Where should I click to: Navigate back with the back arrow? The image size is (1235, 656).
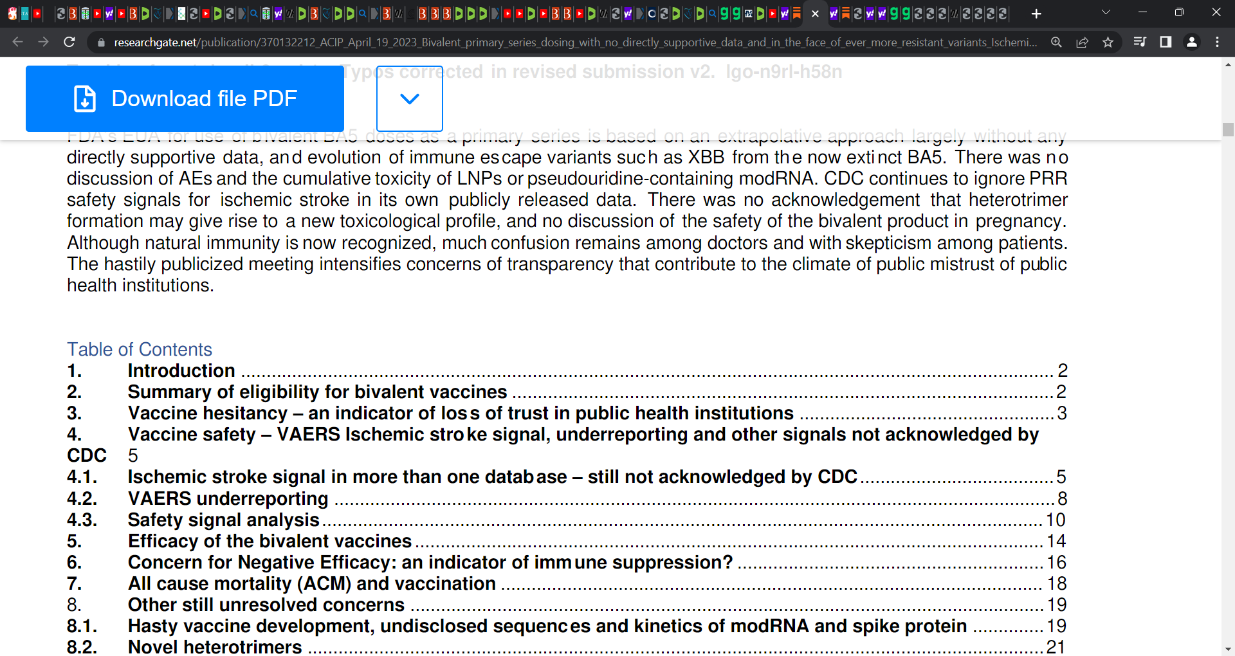coord(17,42)
